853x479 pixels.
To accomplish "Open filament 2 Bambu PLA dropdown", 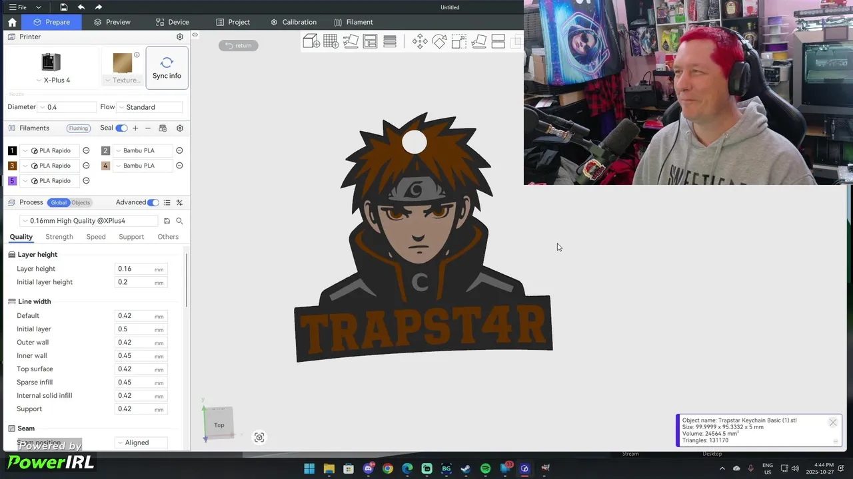I will coord(143,150).
